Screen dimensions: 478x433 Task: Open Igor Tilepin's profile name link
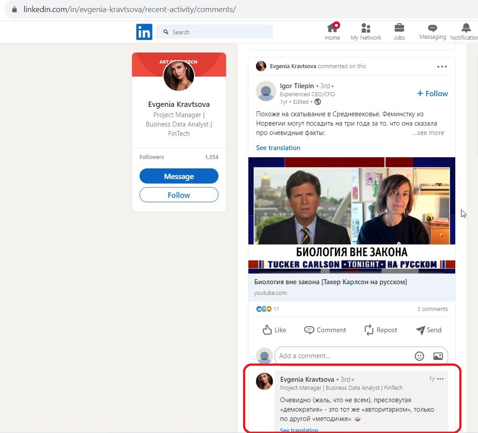coord(297,86)
